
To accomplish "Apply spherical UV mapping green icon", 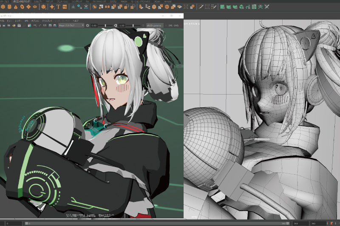I will (235, 7).
